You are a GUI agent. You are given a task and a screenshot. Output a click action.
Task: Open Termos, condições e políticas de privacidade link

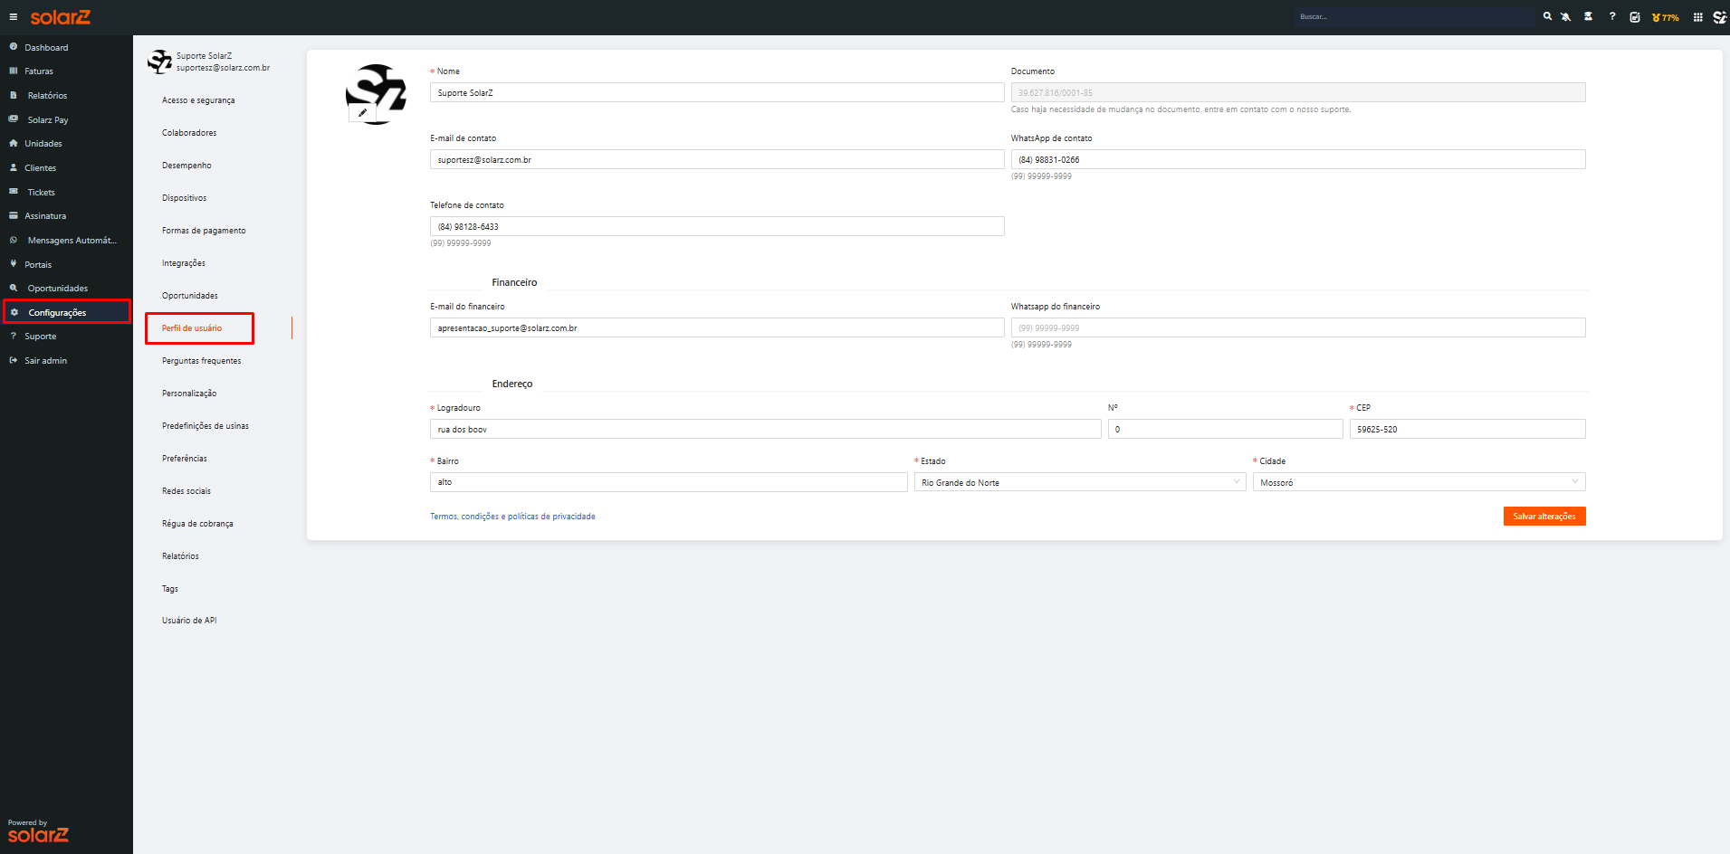pos(512,517)
